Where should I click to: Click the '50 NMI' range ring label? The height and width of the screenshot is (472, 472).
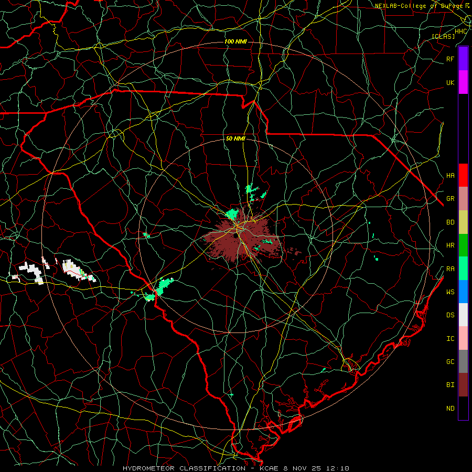click(x=235, y=139)
